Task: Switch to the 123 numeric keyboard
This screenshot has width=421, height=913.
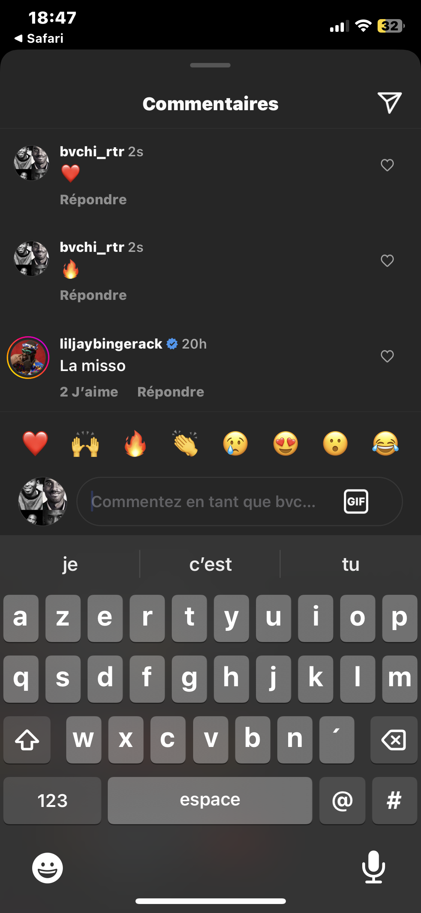Action: coord(52,801)
